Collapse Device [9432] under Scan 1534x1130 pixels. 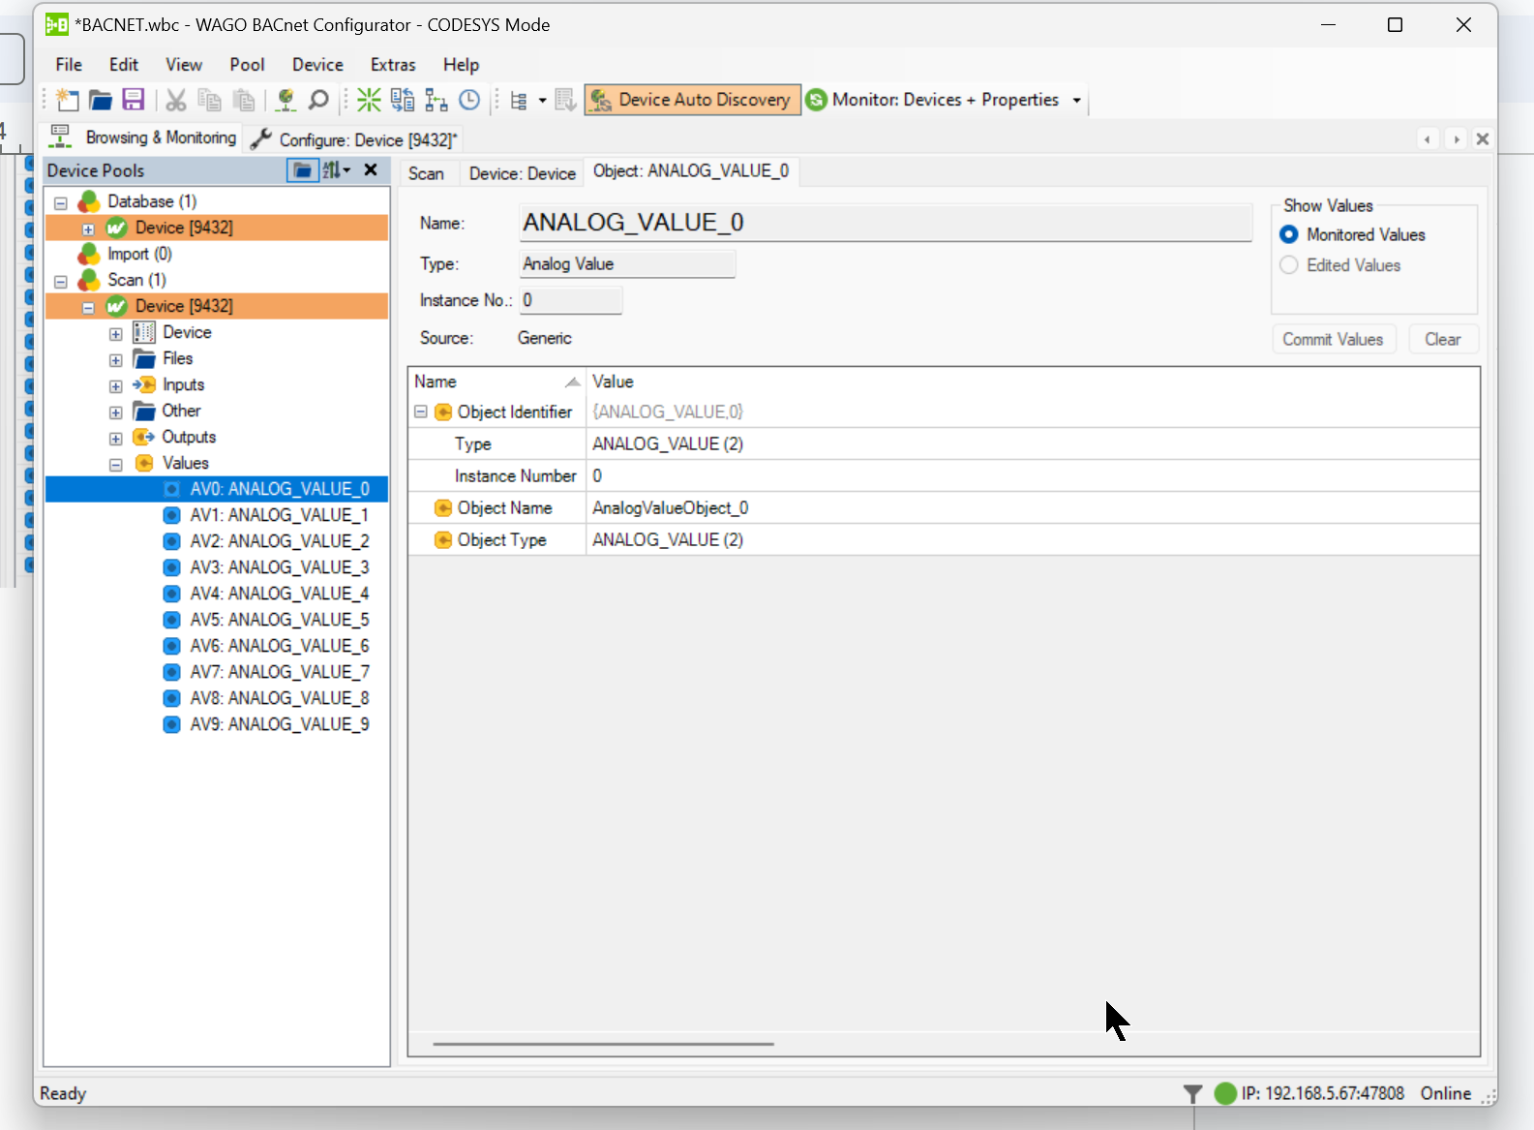(x=88, y=308)
